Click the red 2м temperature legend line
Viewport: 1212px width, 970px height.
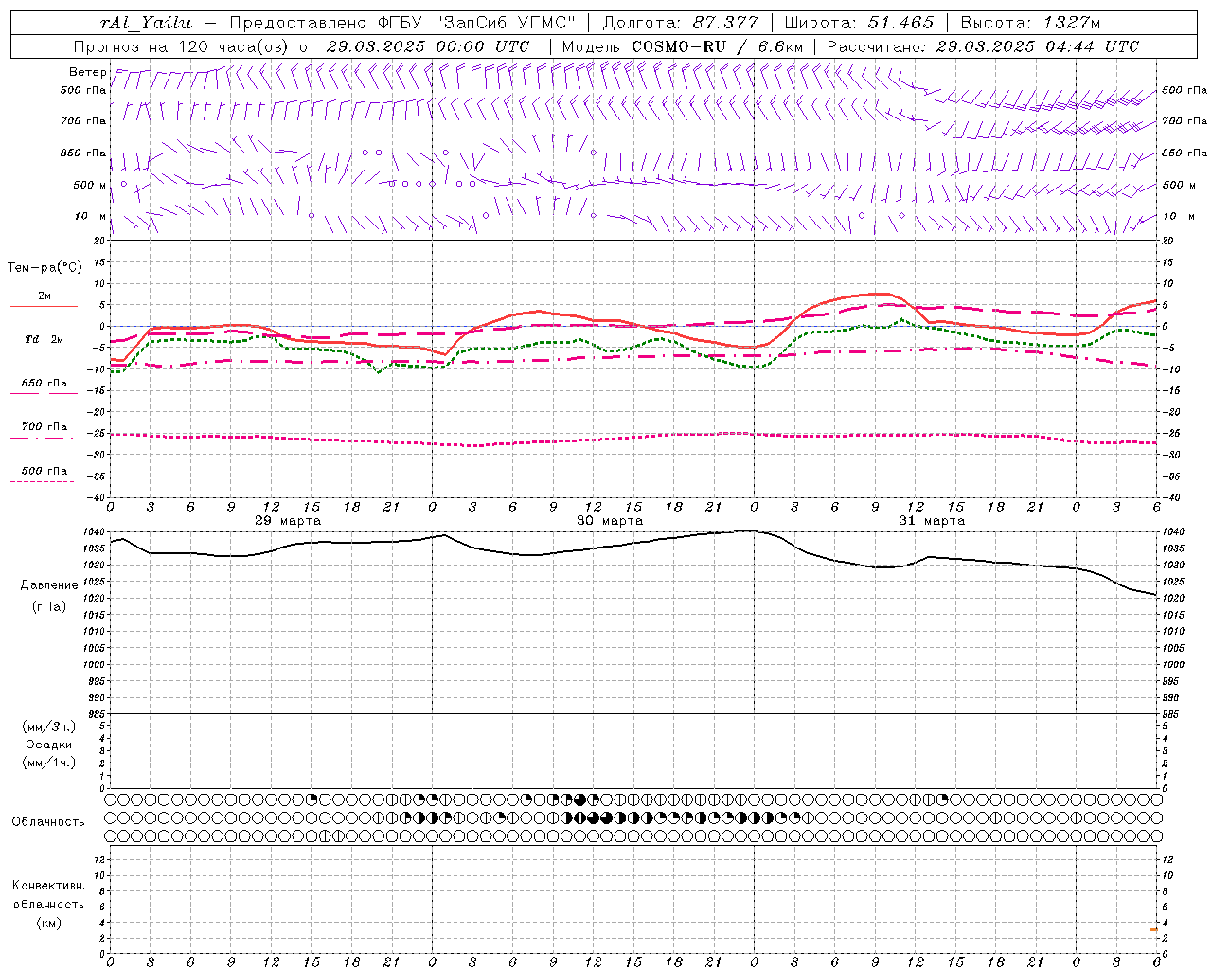click(x=44, y=306)
